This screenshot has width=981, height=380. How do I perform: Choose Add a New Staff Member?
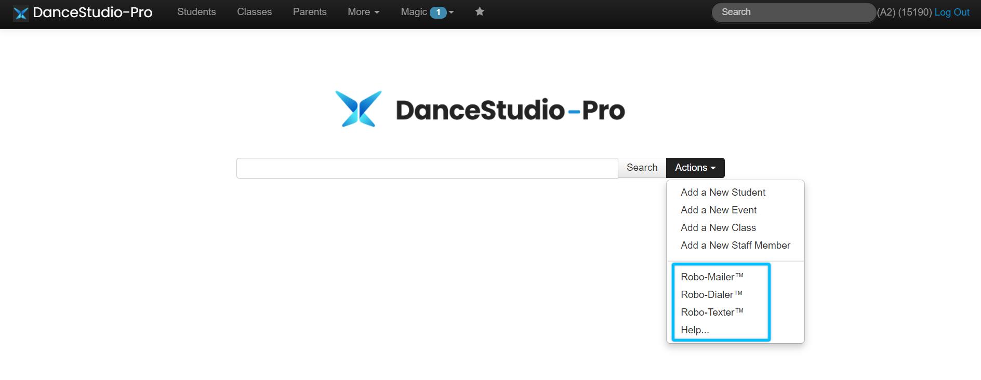pos(735,246)
